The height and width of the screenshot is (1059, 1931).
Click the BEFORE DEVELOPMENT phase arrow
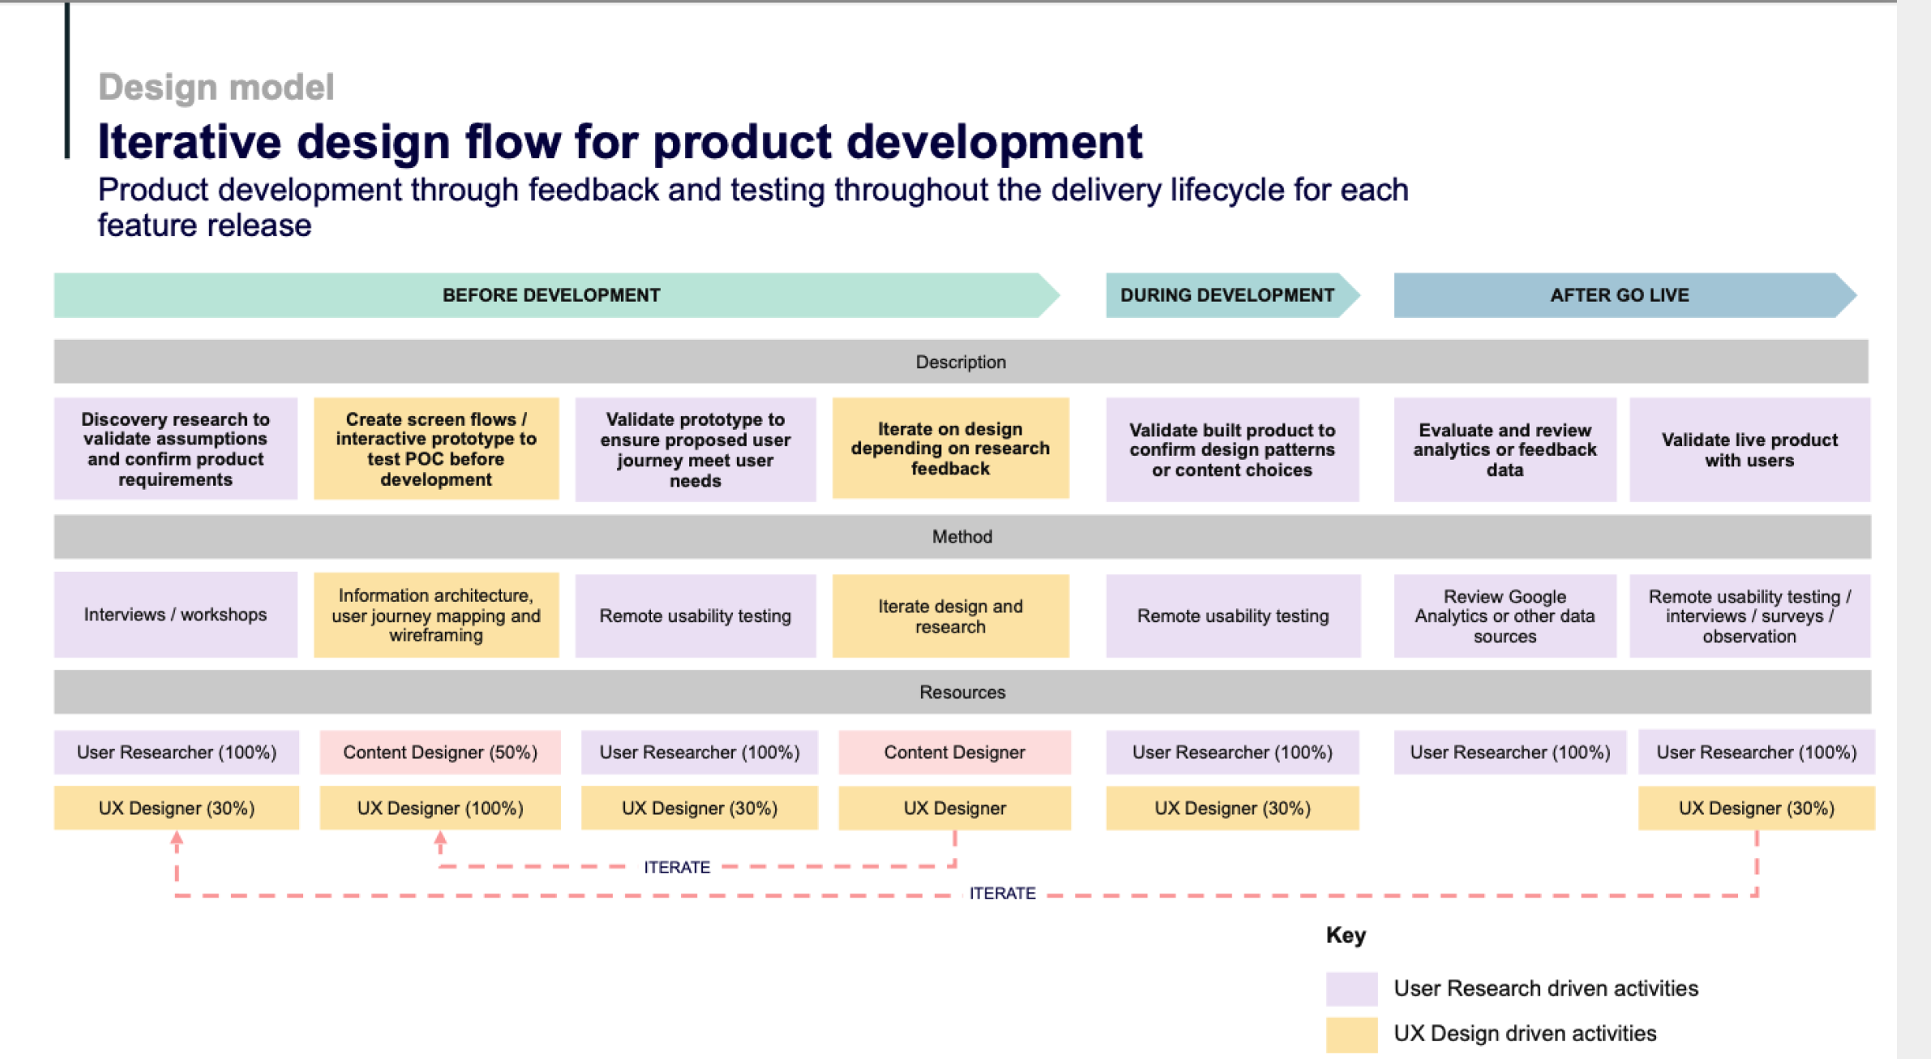pyautogui.click(x=556, y=295)
